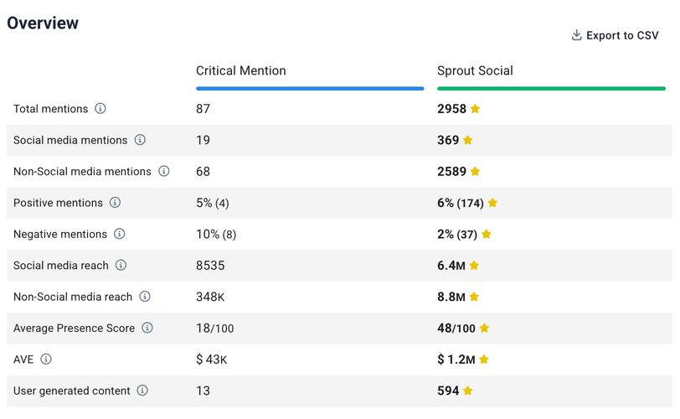Image resolution: width=680 pixels, height=419 pixels.
Task: Click the 2% (37) negative value
Action: pyautogui.click(x=457, y=235)
